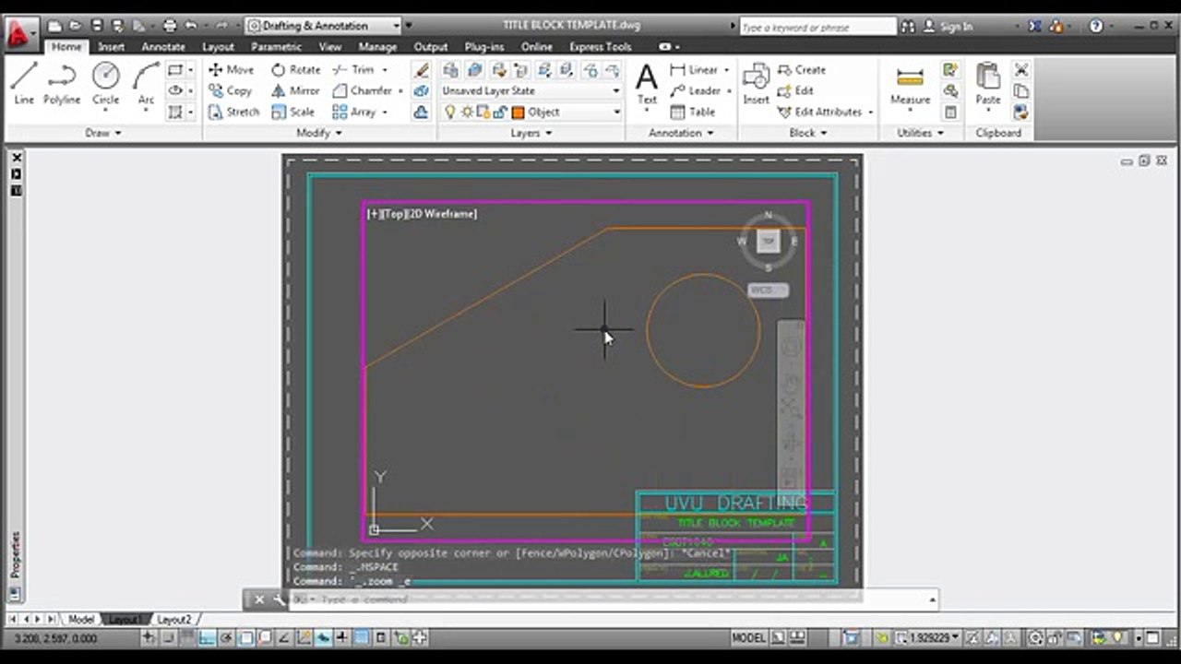Switch to the Annotate ribbon tab

pos(163,47)
